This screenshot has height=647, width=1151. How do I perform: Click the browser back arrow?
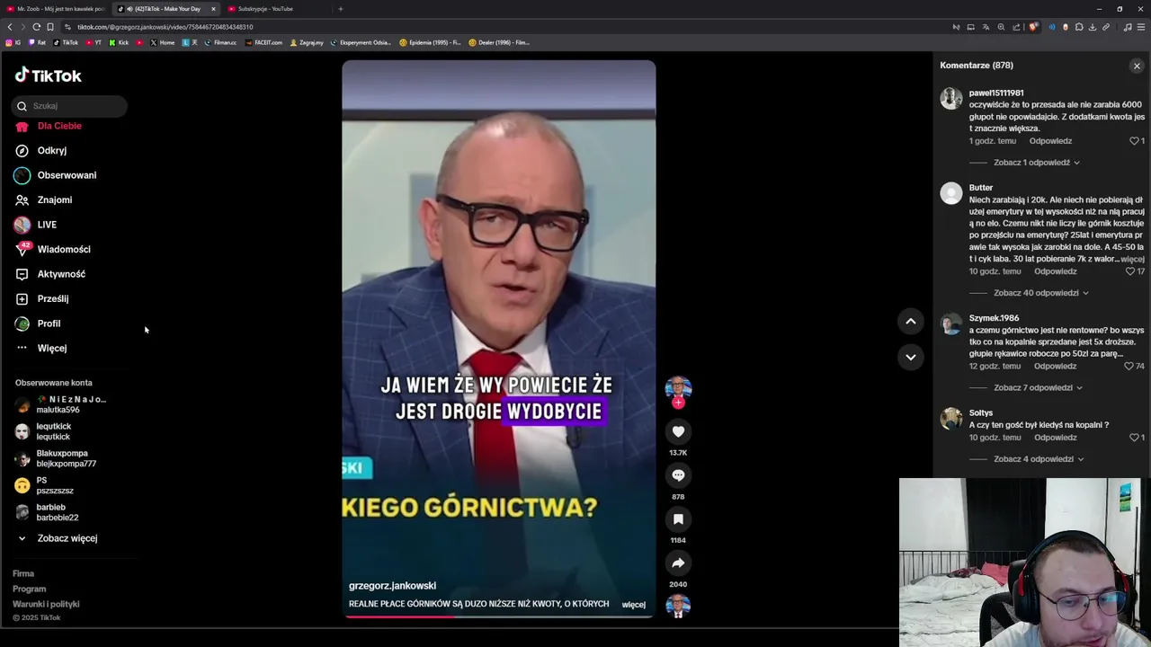tap(10, 27)
